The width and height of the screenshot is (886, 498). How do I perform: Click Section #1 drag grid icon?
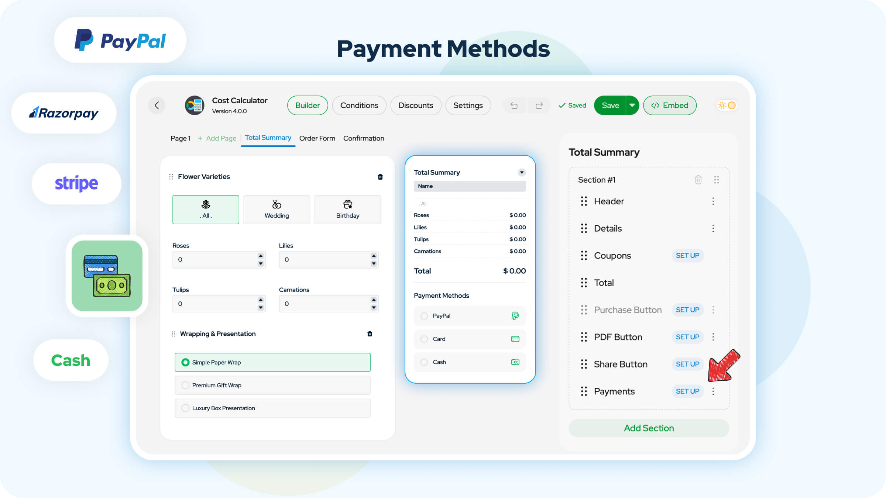tap(717, 180)
